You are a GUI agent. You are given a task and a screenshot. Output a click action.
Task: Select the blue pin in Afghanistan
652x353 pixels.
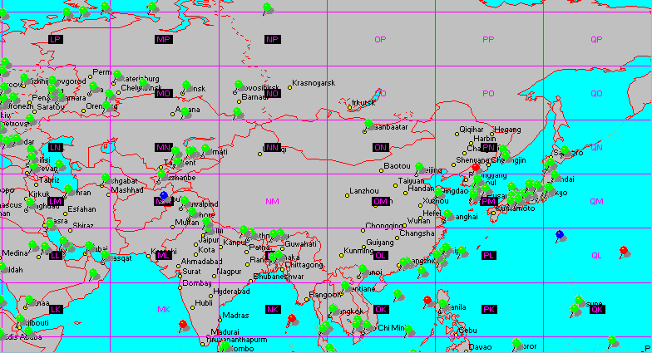click(x=164, y=196)
